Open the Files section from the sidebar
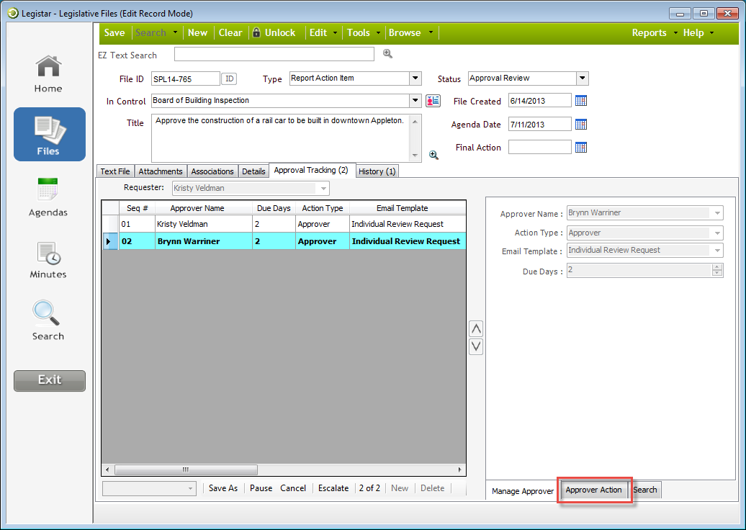Image resolution: width=746 pixels, height=530 pixels. coord(49,134)
